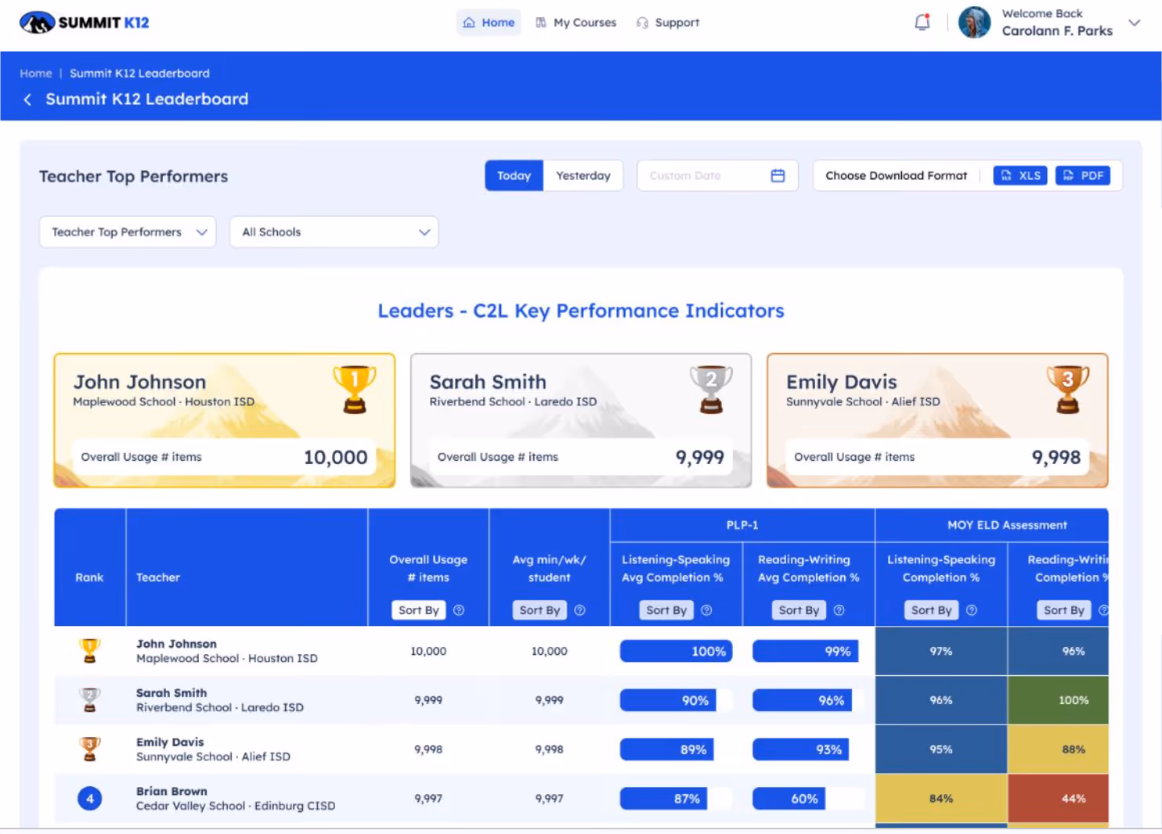Click Emily Davis name in table row
The height and width of the screenshot is (834, 1162).
click(x=170, y=742)
